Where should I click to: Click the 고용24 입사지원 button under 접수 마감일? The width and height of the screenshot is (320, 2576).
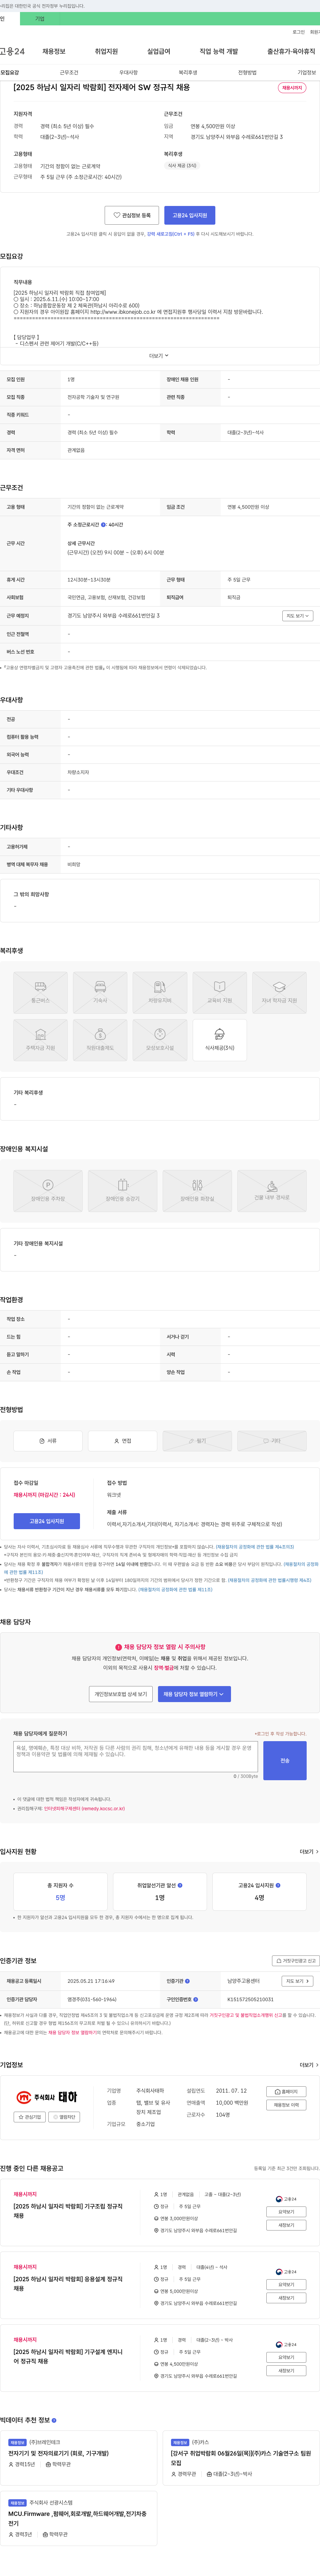[47, 1521]
